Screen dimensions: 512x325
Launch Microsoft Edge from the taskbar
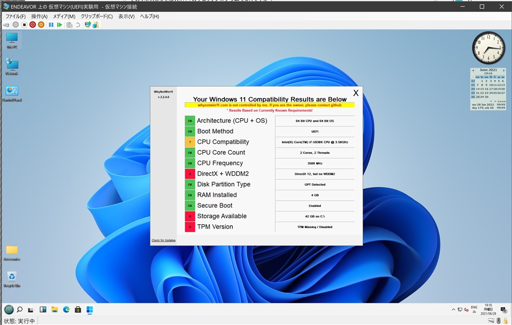tap(66, 310)
